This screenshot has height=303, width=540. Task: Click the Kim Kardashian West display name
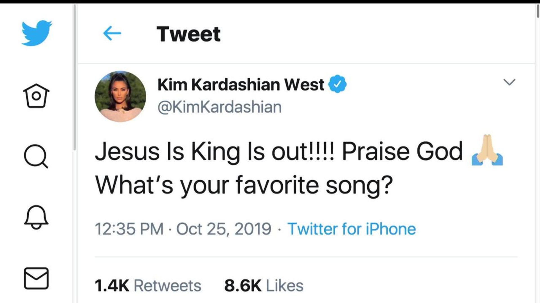[x=241, y=84]
